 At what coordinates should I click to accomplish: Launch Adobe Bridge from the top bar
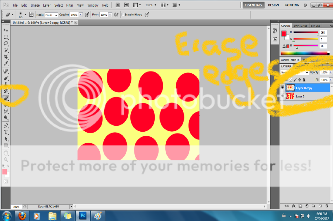118,5
